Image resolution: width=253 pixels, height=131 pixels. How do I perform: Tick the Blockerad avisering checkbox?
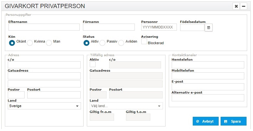pos(144,41)
